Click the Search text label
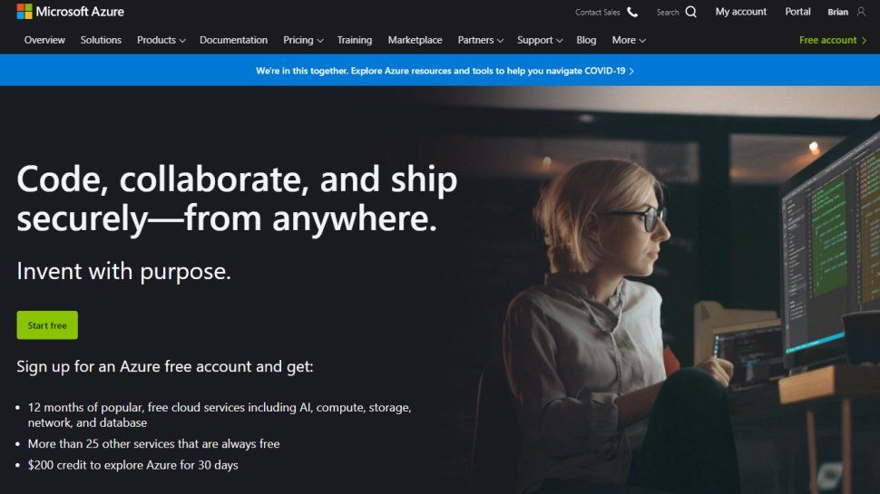Screen dimensions: 880x494 (x=668, y=13)
